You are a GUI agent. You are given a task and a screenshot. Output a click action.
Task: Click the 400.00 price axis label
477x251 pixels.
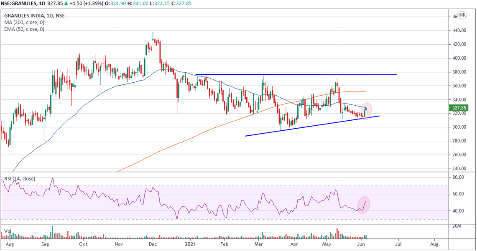click(x=459, y=58)
